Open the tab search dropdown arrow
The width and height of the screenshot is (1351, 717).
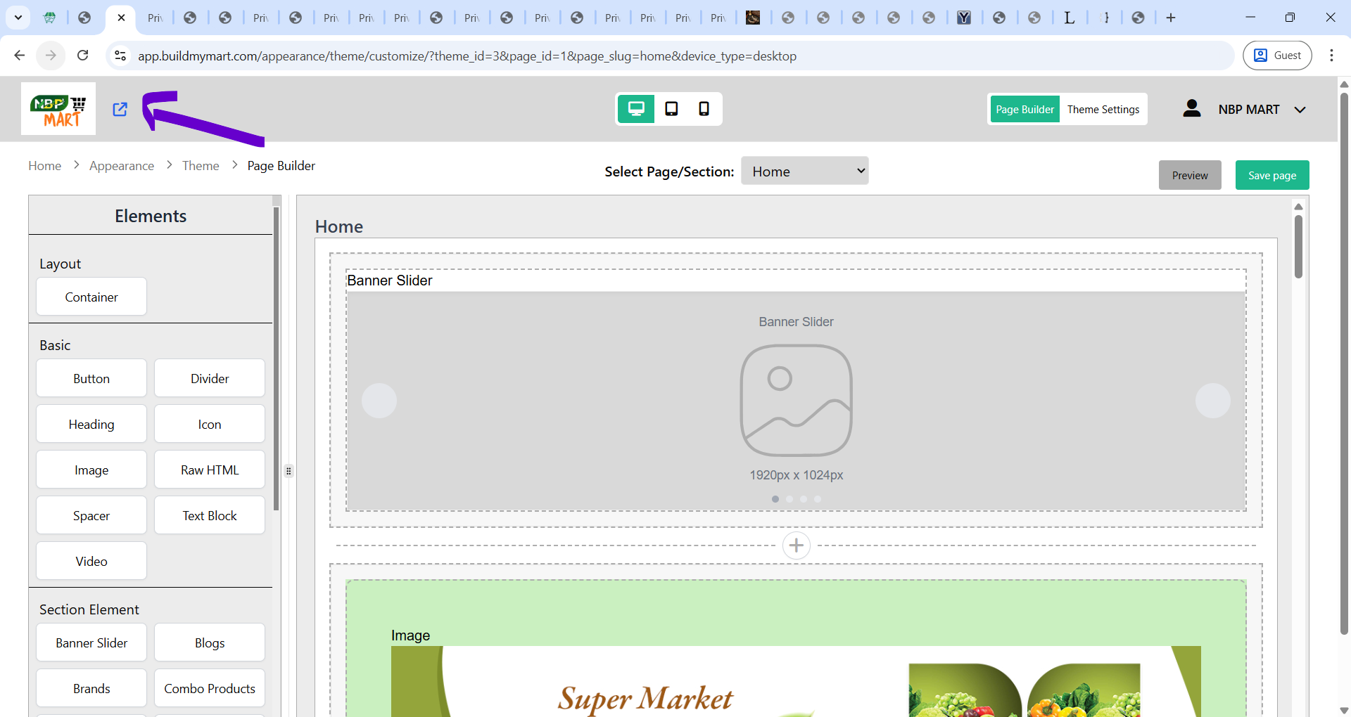coord(18,18)
